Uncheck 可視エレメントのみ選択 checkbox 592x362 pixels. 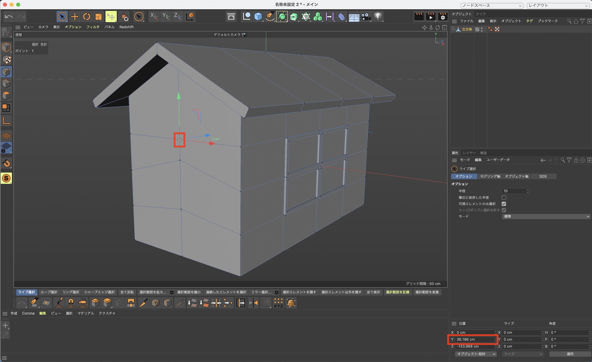pyautogui.click(x=504, y=204)
